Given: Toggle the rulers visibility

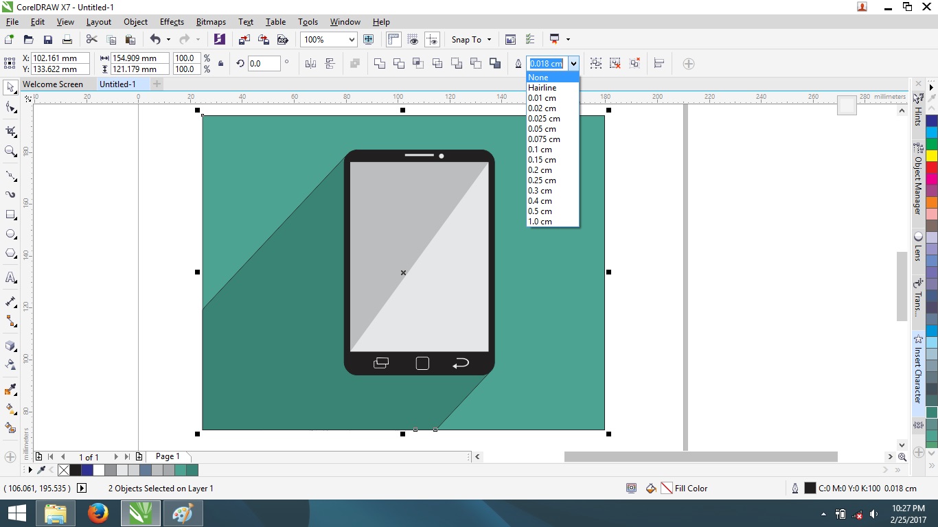Looking at the screenshot, I should (393, 39).
